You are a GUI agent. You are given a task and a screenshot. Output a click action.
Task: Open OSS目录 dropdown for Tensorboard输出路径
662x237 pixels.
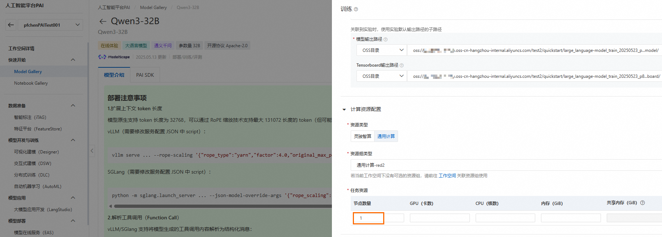tap(382, 76)
